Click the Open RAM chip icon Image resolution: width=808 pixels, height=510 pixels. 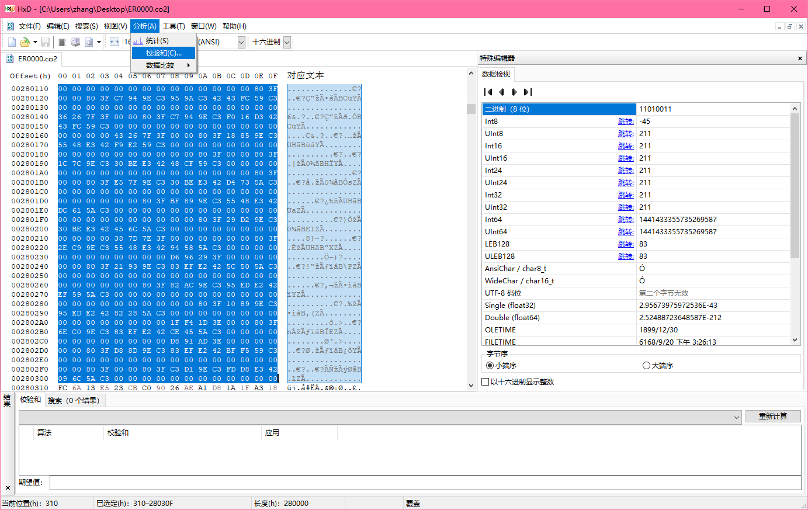62,42
